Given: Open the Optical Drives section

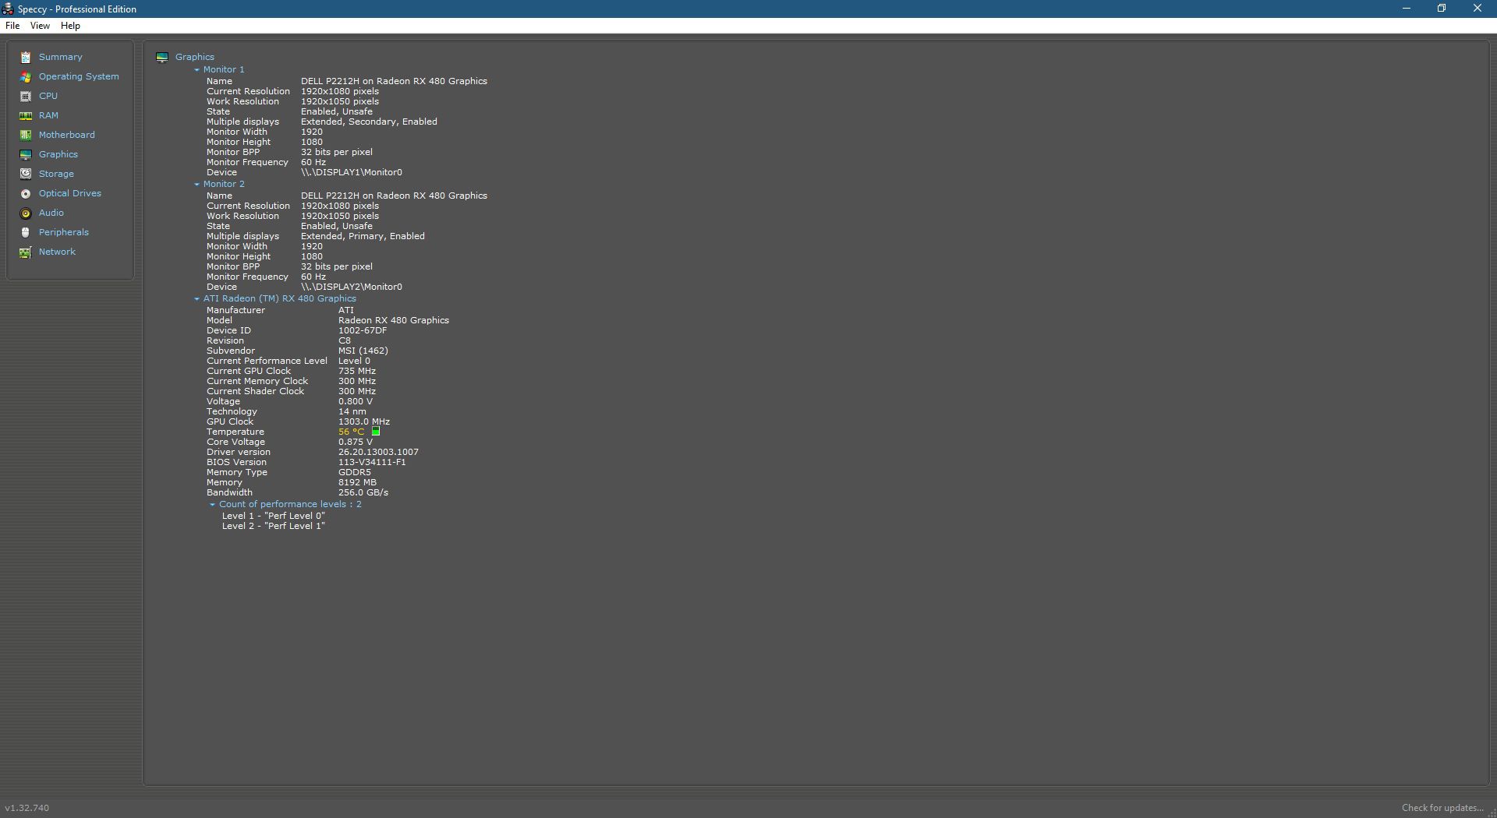Looking at the screenshot, I should (70, 193).
